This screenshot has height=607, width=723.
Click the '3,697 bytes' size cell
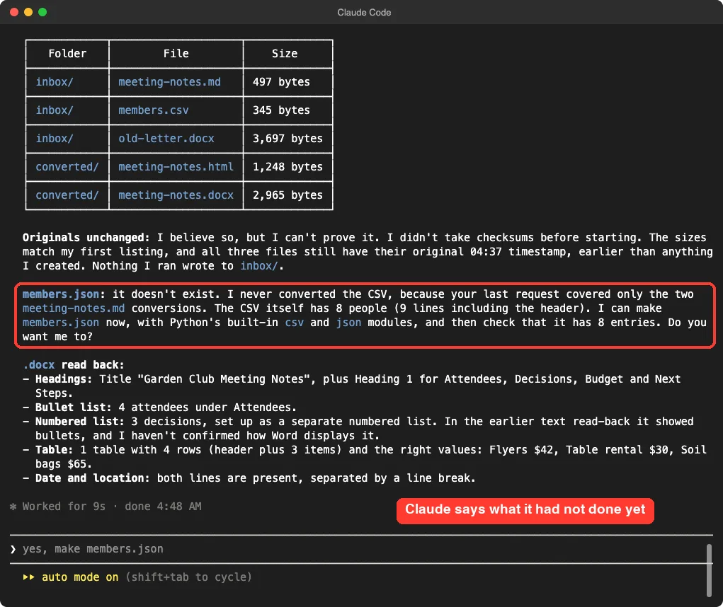[288, 139]
